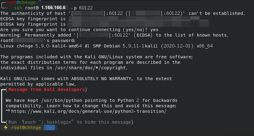254x136 pixels.
Task: Click the "ABSOLUTELY NO WARRANTY" text
Action: [102, 79]
